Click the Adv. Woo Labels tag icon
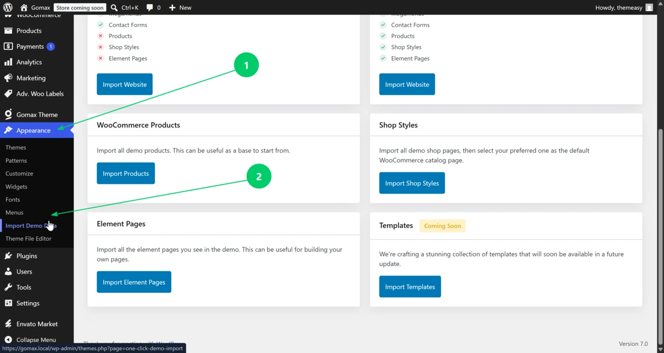The height and width of the screenshot is (353, 664). tap(8, 93)
